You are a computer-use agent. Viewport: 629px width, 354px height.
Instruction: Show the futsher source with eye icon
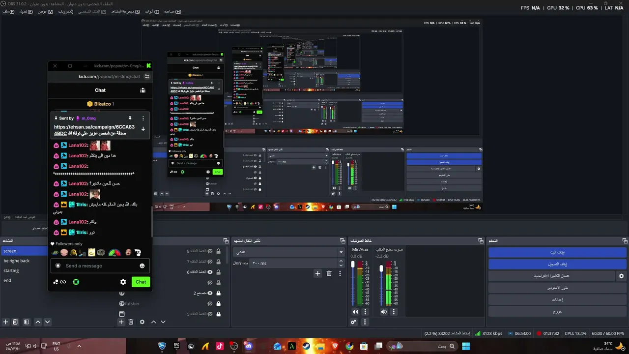[210, 303]
